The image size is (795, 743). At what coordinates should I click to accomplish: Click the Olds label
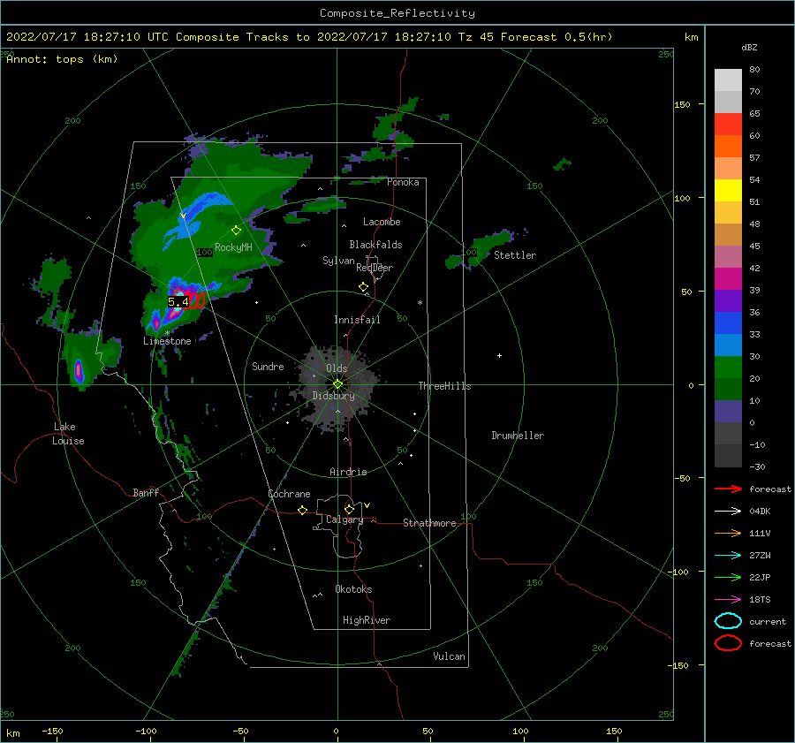click(337, 368)
